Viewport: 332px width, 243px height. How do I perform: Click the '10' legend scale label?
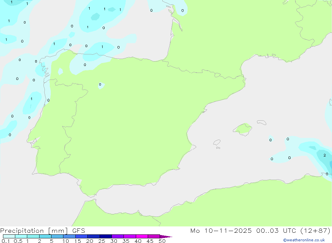[x=66, y=241]
